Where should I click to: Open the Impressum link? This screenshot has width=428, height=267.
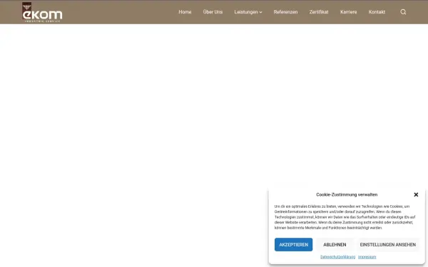pos(367,257)
